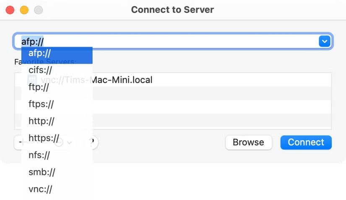Screen dimensions: 346x200
Task: Select vnc:// at the list bottom
Action: tap(57, 189)
